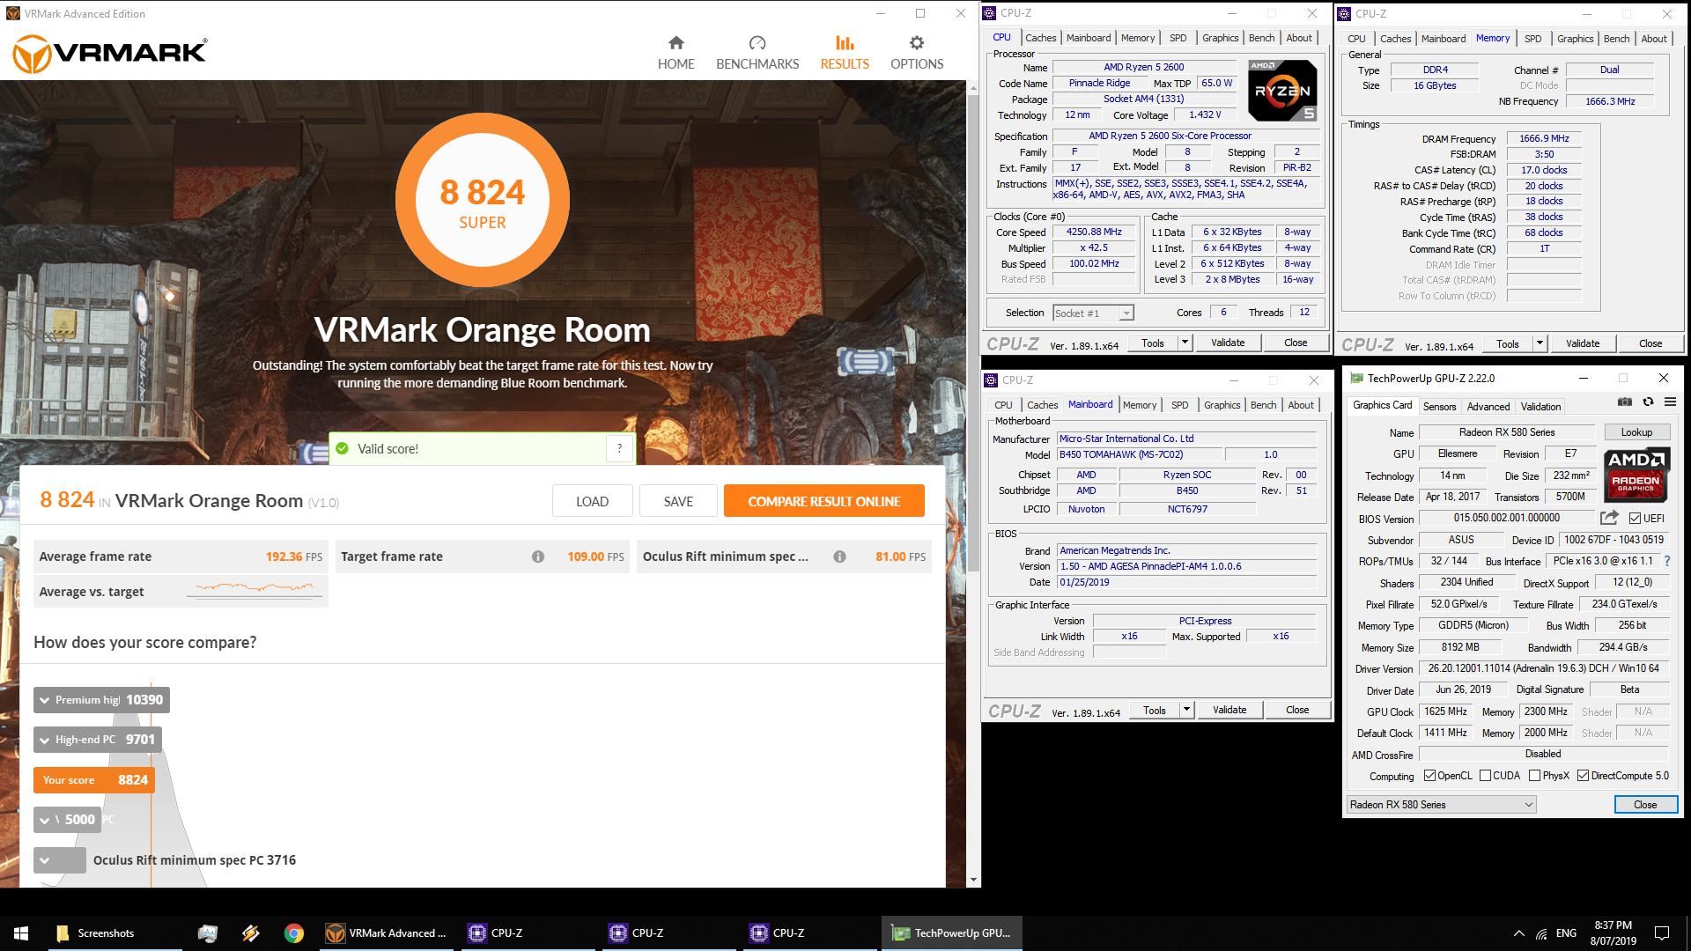Toggle DirectCompute 5.0 checkbox

click(1584, 776)
